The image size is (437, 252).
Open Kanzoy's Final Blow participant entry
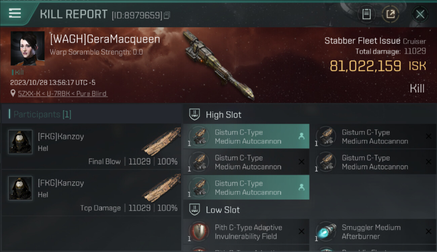point(91,146)
